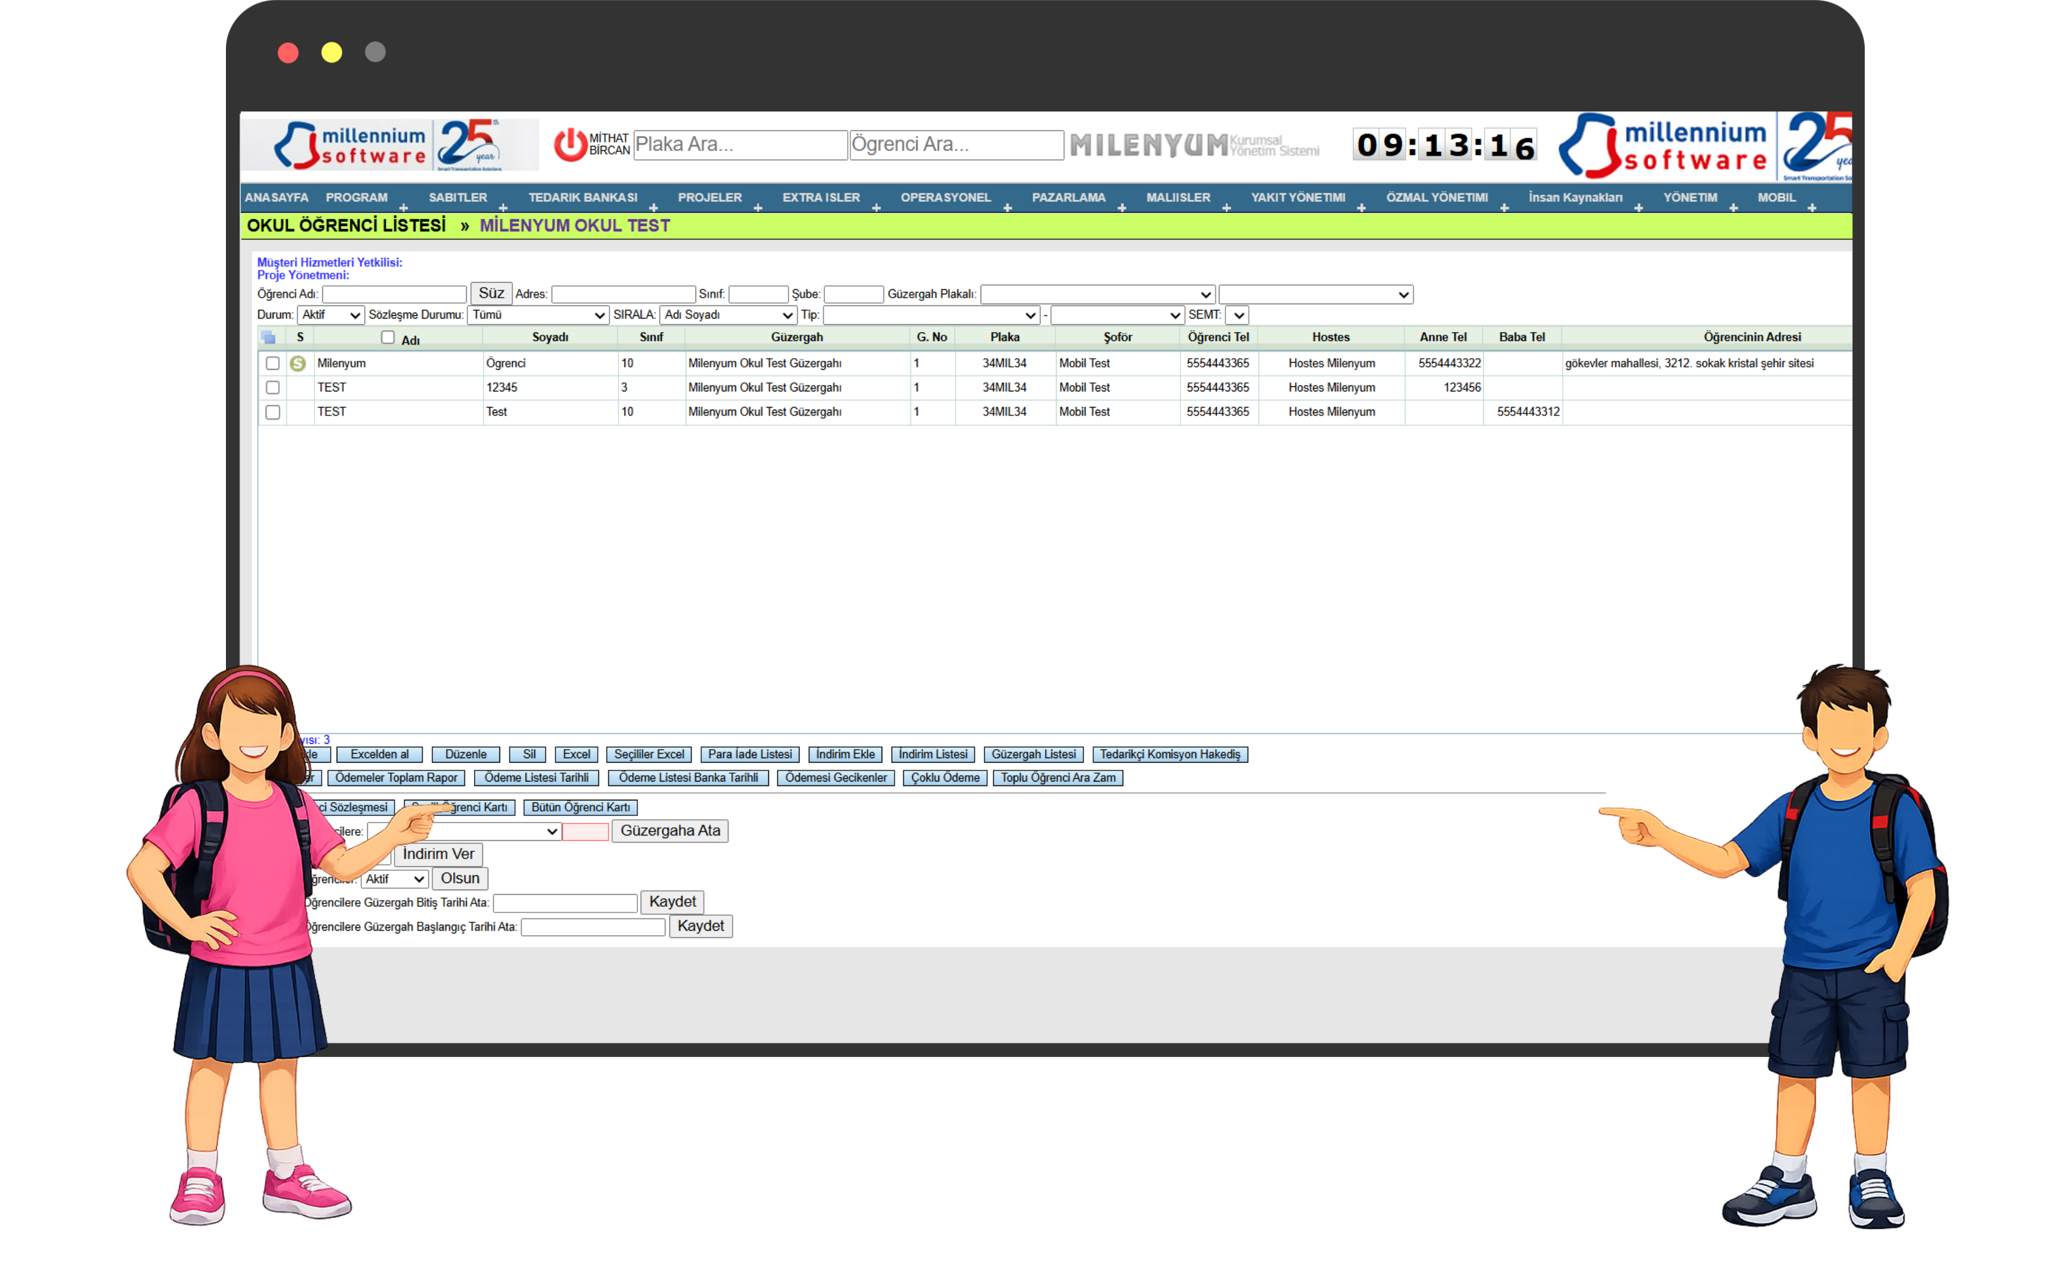
Task: Click the red power logout icon
Action: (x=570, y=145)
